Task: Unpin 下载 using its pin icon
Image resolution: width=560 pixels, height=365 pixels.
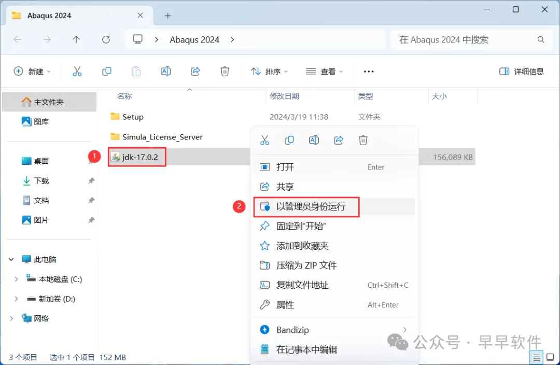Action: click(x=91, y=181)
